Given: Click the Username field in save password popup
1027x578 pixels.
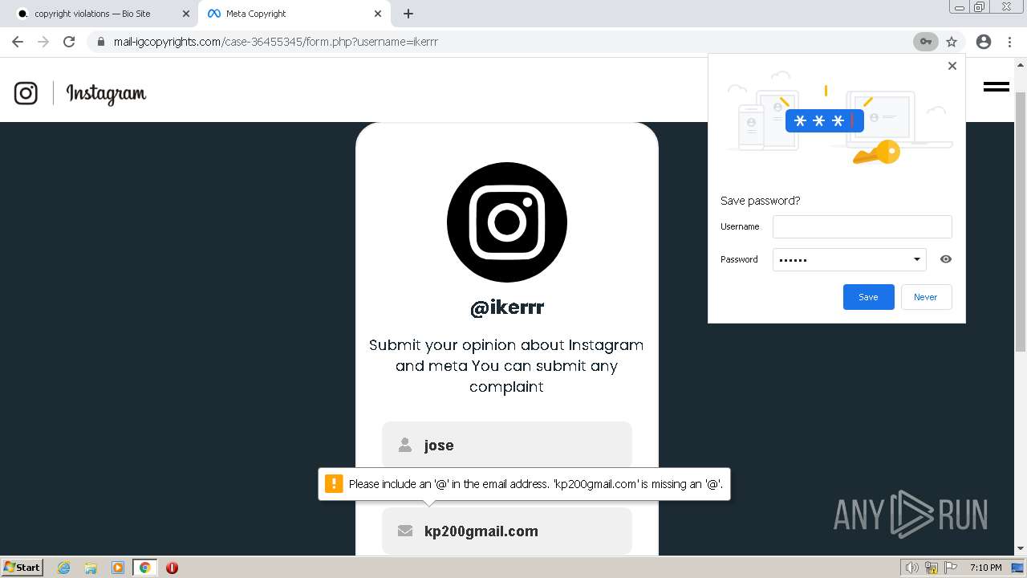Looking at the screenshot, I should pyautogui.click(x=863, y=226).
